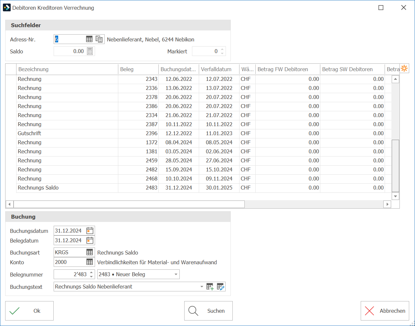Image resolution: width=415 pixels, height=326 pixels.
Task: Click the Suchen button
Action: click(x=208, y=311)
